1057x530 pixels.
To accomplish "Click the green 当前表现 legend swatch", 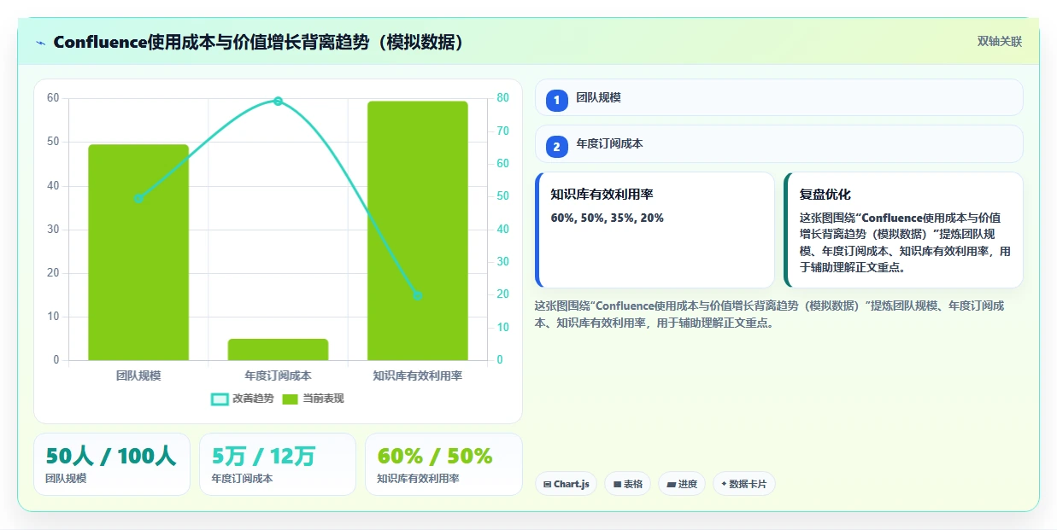I will (290, 399).
